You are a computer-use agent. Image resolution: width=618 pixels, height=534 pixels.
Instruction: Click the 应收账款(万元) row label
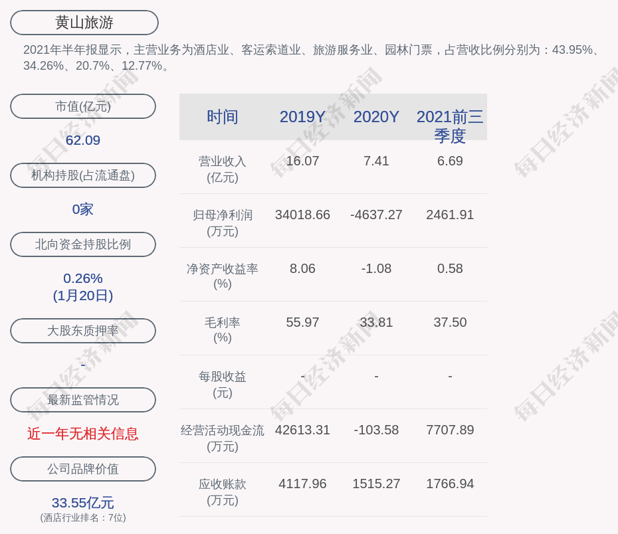tap(223, 492)
